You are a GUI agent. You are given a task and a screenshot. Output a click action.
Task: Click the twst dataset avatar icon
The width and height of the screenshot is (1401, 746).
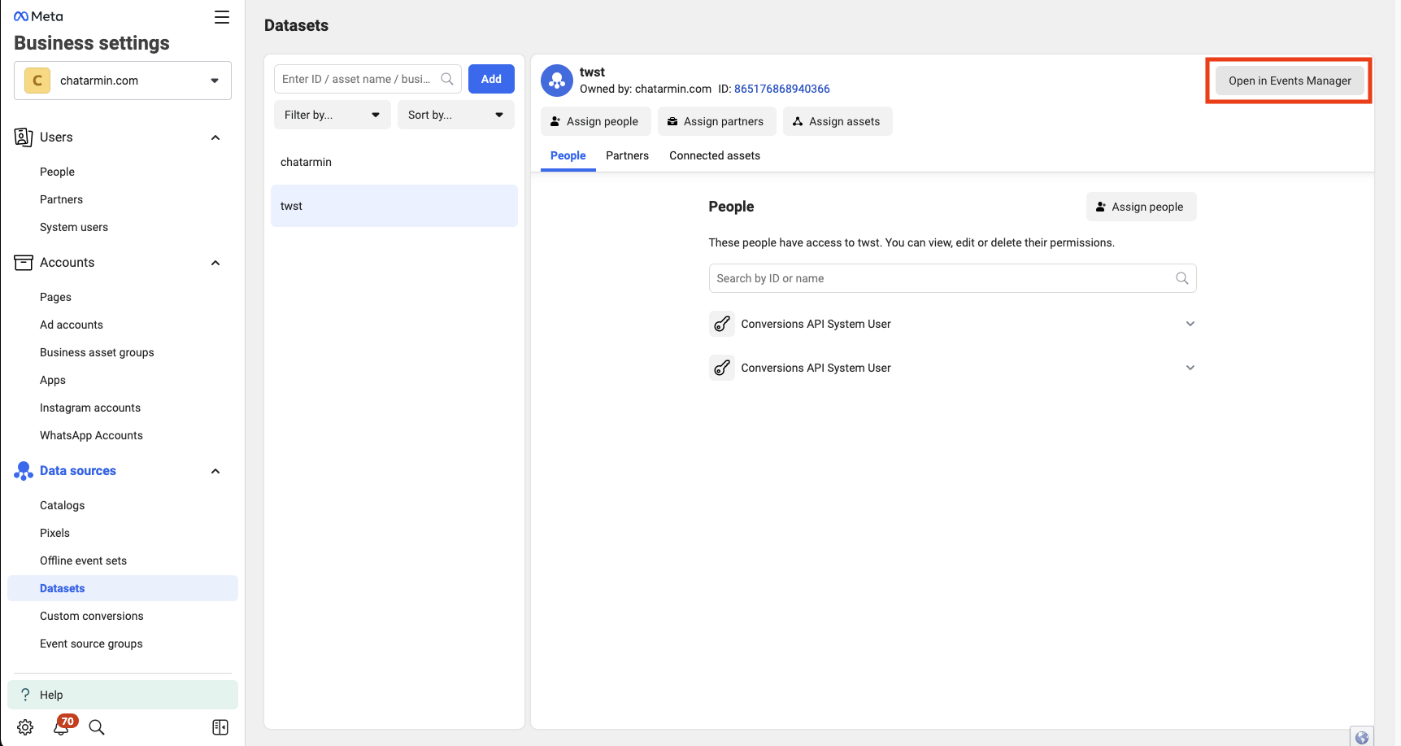click(557, 81)
